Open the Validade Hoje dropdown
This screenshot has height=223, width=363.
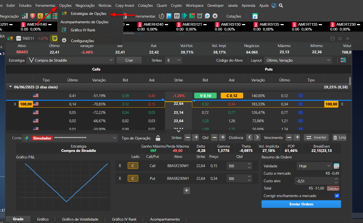click(x=314, y=166)
